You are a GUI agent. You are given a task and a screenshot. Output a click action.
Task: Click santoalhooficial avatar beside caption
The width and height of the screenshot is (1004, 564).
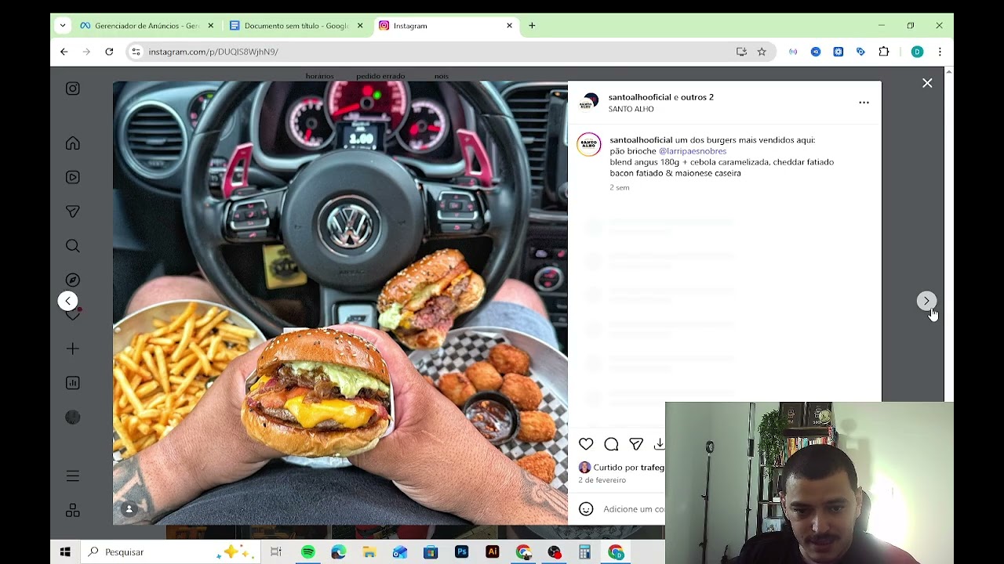[x=589, y=145]
